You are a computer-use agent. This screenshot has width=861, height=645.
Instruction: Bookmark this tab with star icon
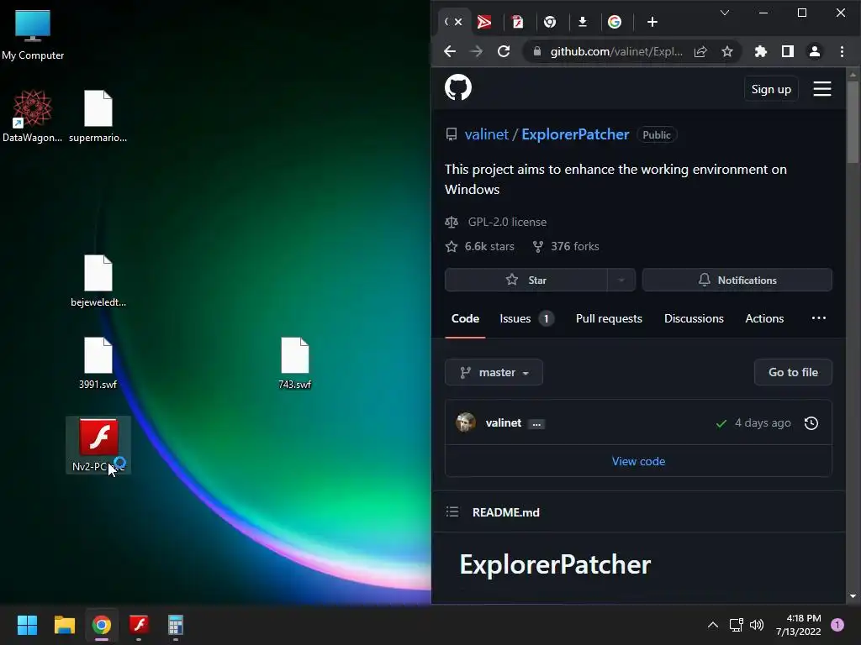pyautogui.click(x=727, y=51)
